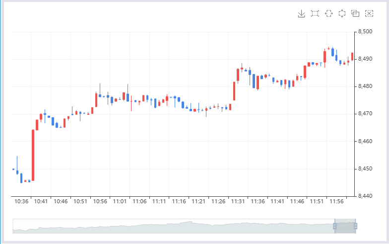Click the right handle of the zoom slider
389x244 pixels.
tap(355, 226)
